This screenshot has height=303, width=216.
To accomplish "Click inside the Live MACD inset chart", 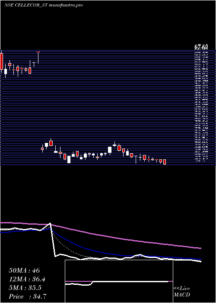I will tap(119, 281).
